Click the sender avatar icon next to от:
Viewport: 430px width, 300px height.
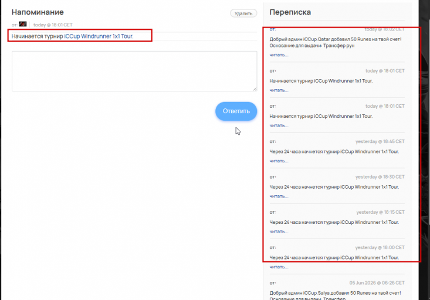point(23,24)
